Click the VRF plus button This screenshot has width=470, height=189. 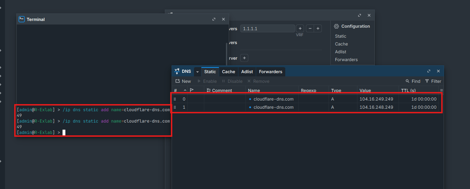coord(300,28)
